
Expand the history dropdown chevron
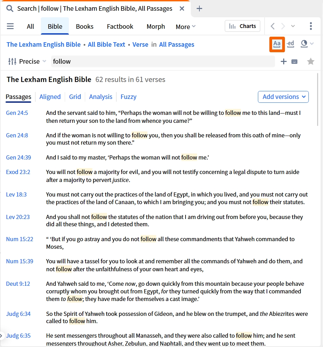(293, 26)
